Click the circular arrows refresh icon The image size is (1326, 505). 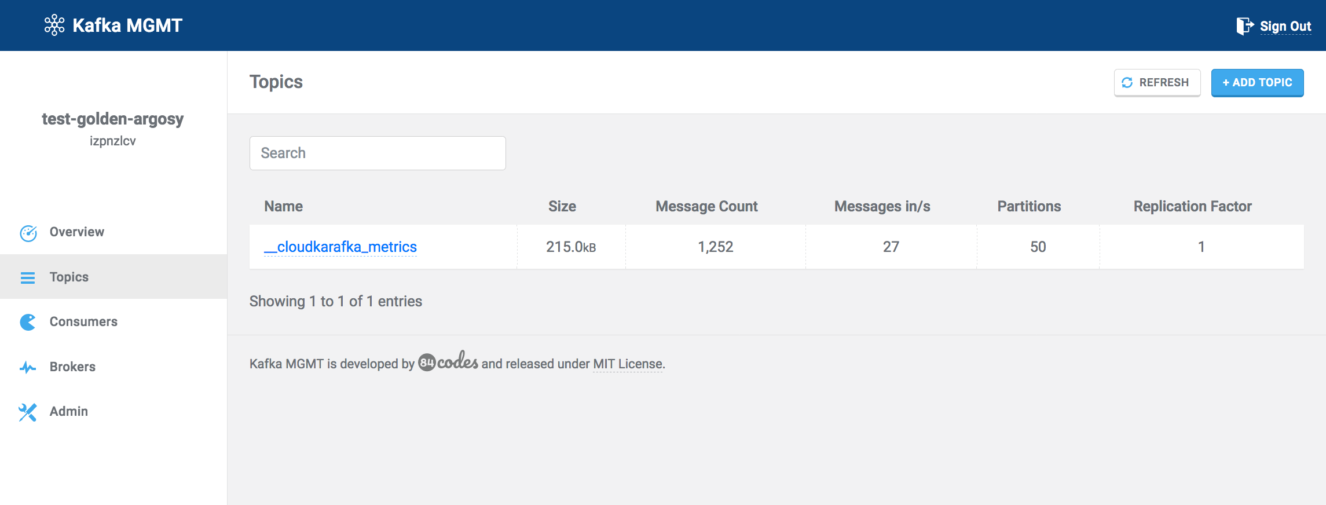[1127, 83]
